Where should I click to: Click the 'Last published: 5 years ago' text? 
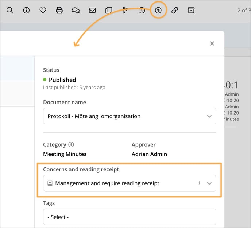tap(74, 88)
